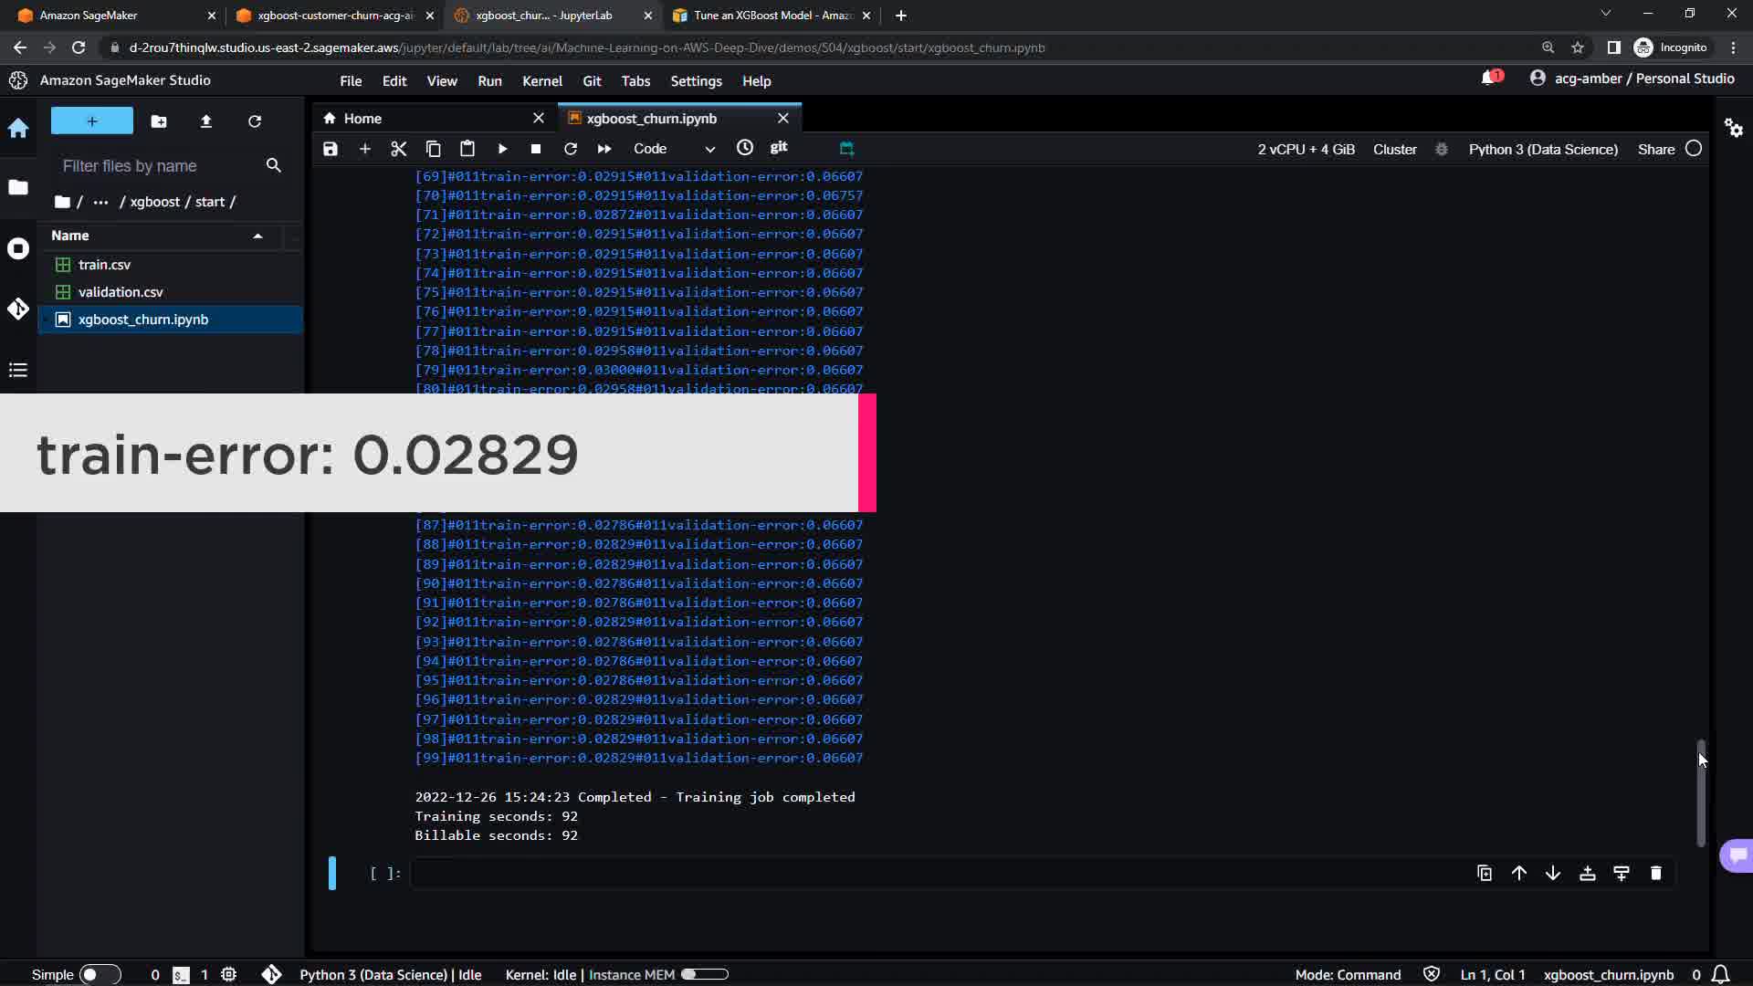The image size is (1753, 986).
Task: Click the Python 3 (Data Science) kernel button
Action: coord(1542,149)
